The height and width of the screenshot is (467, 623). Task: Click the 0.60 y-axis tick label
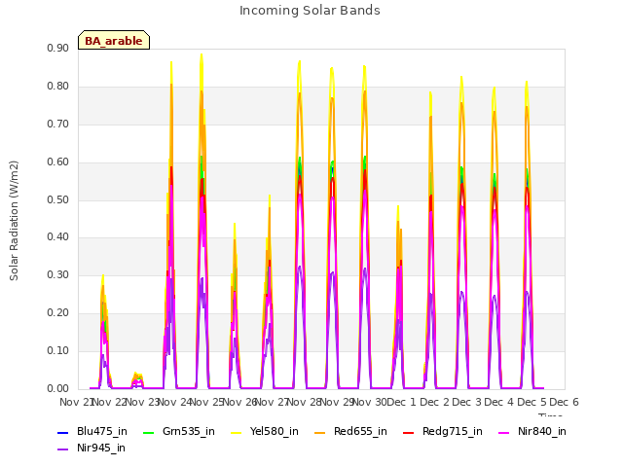coord(57,162)
